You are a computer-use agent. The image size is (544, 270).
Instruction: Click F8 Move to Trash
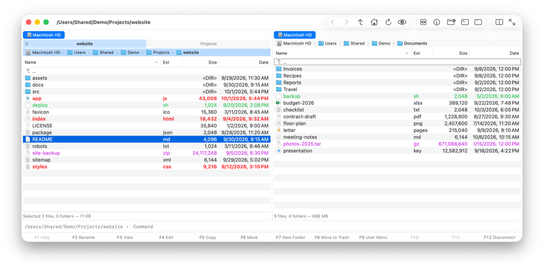332,238
